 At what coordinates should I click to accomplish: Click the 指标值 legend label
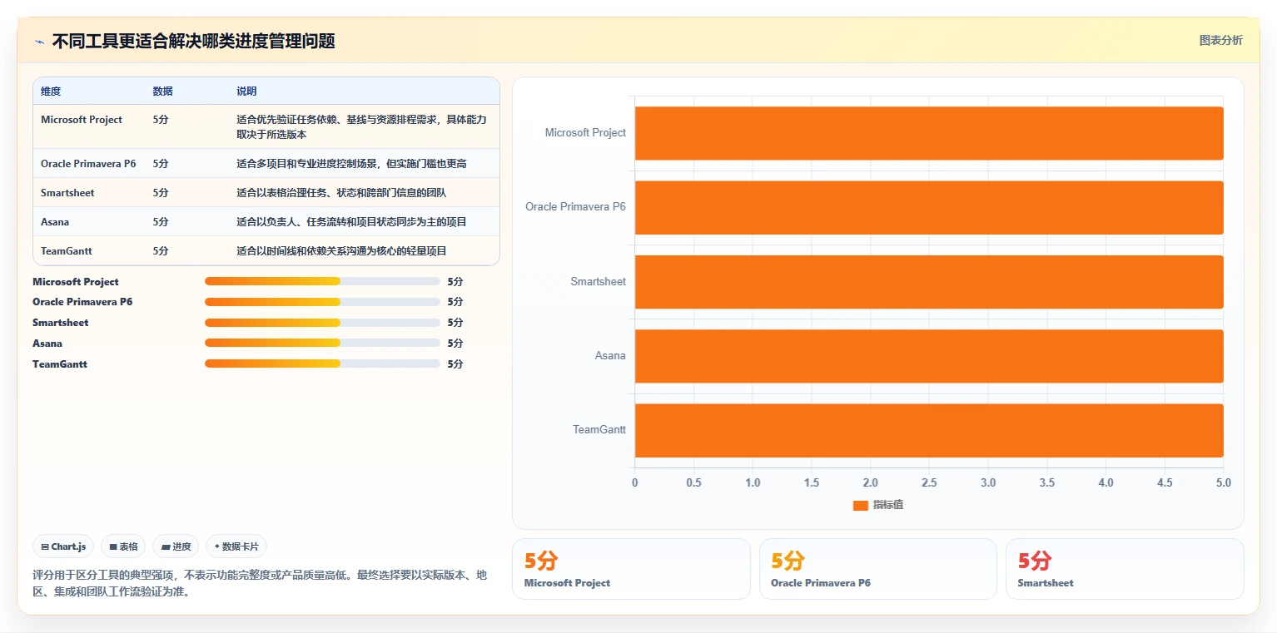point(888,505)
